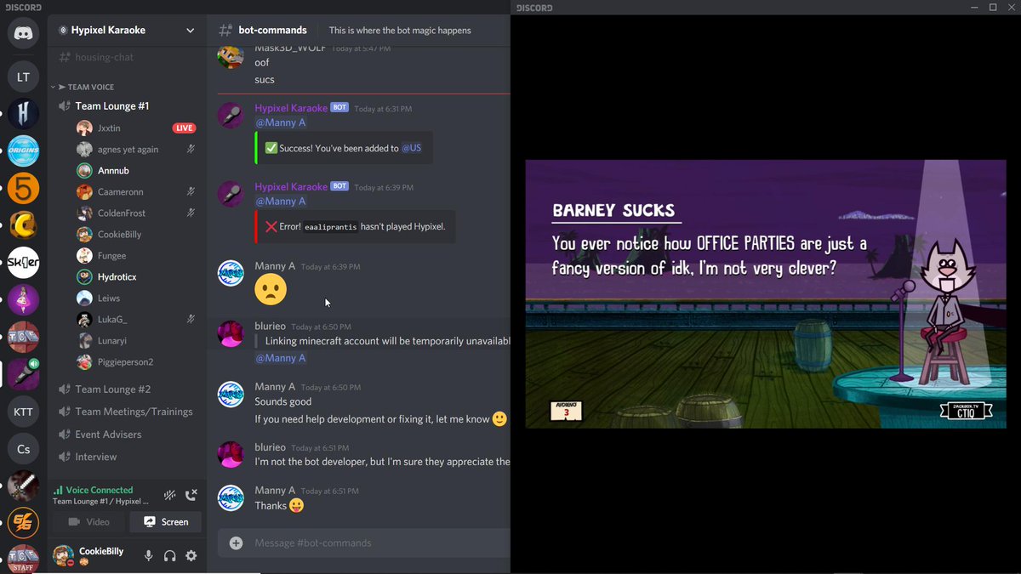Screen dimensions: 1021x574
Task: Open the yellow C server icon
Action: (23, 225)
